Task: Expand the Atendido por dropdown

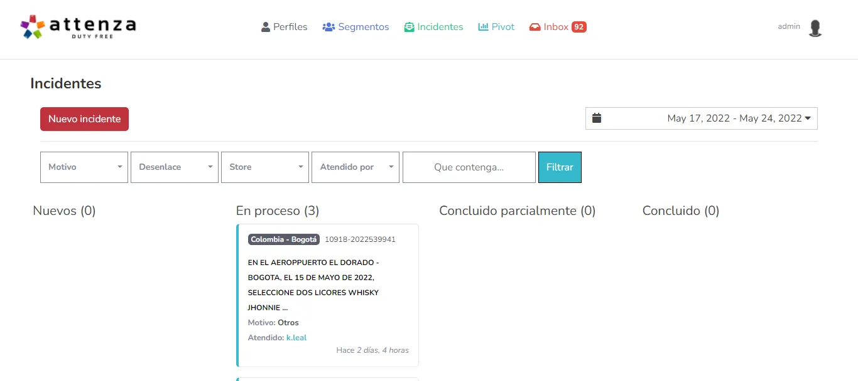Action: (356, 167)
